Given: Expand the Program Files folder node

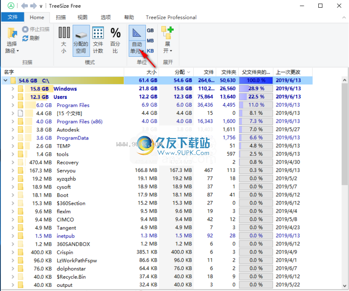Looking at the screenshot, I should click(13, 105).
